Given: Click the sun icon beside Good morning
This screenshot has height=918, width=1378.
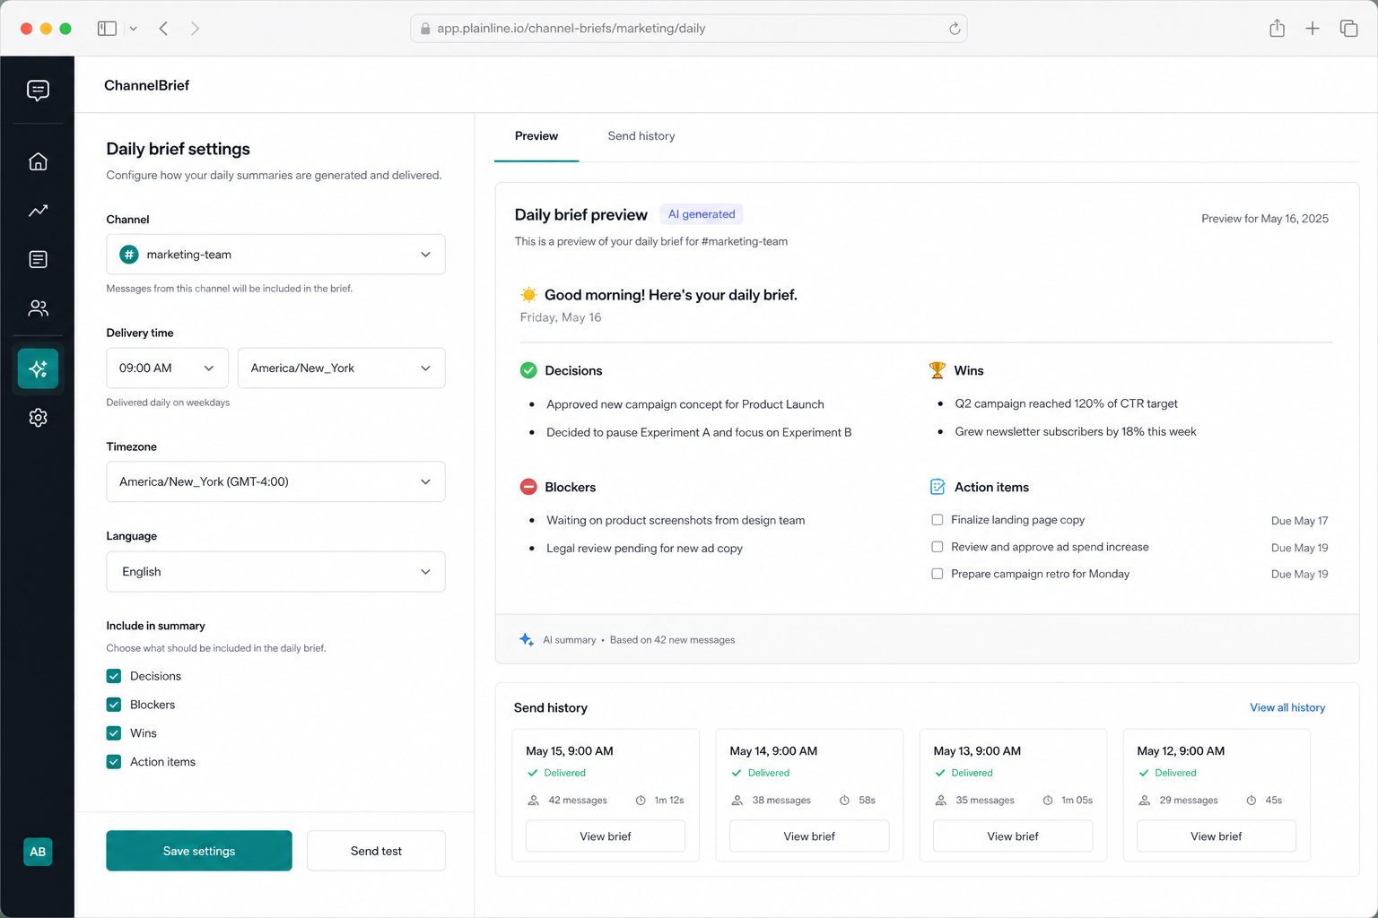Looking at the screenshot, I should 528,295.
